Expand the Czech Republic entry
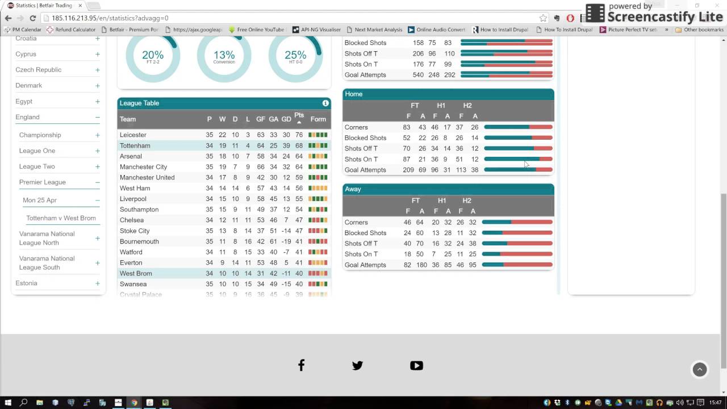Image resolution: width=727 pixels, height=409 pixels. (98, 70)
